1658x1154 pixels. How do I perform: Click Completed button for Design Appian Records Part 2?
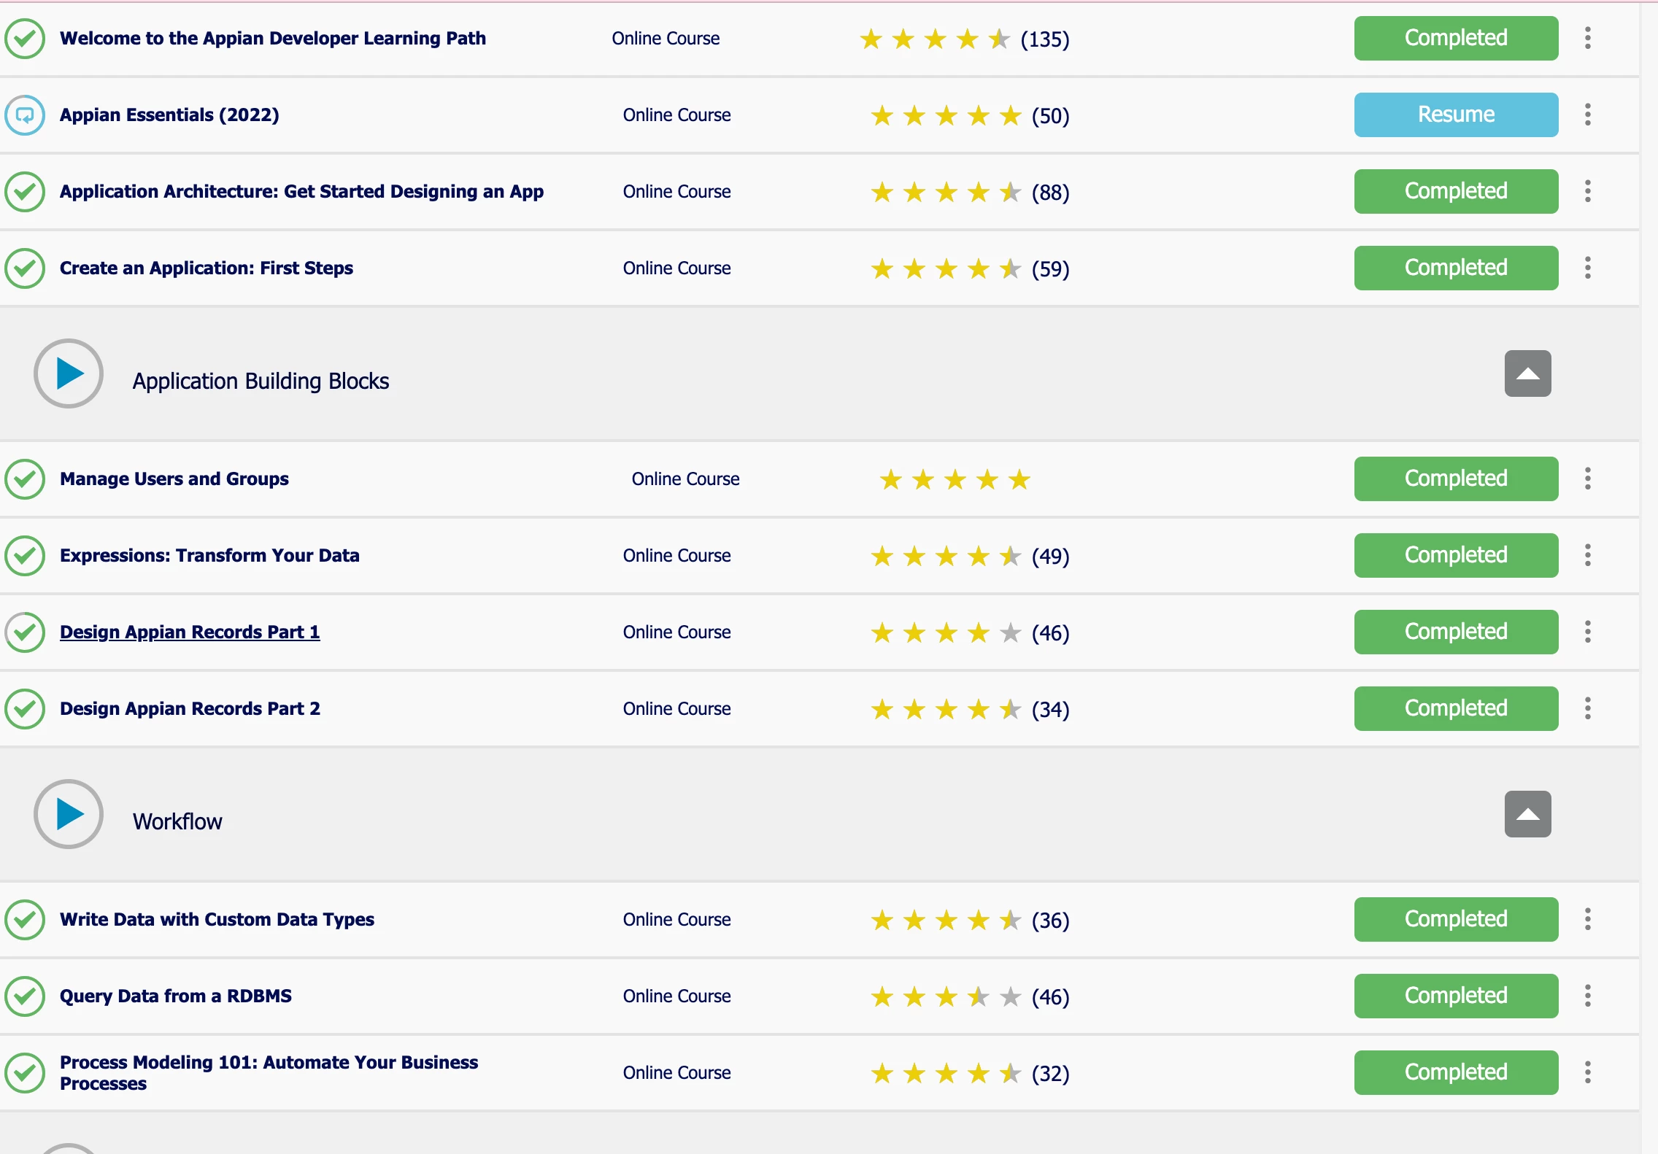(x=1457, y=708)
